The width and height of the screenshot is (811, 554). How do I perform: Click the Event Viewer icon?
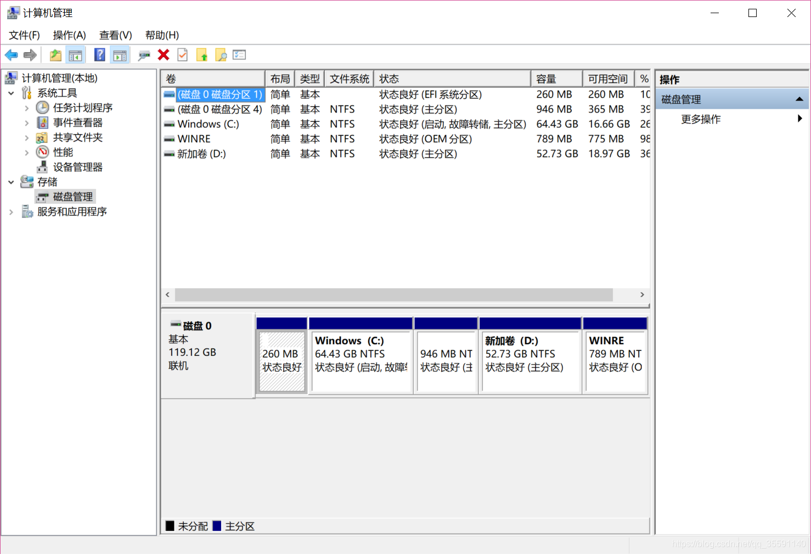(x=43, y=122)
